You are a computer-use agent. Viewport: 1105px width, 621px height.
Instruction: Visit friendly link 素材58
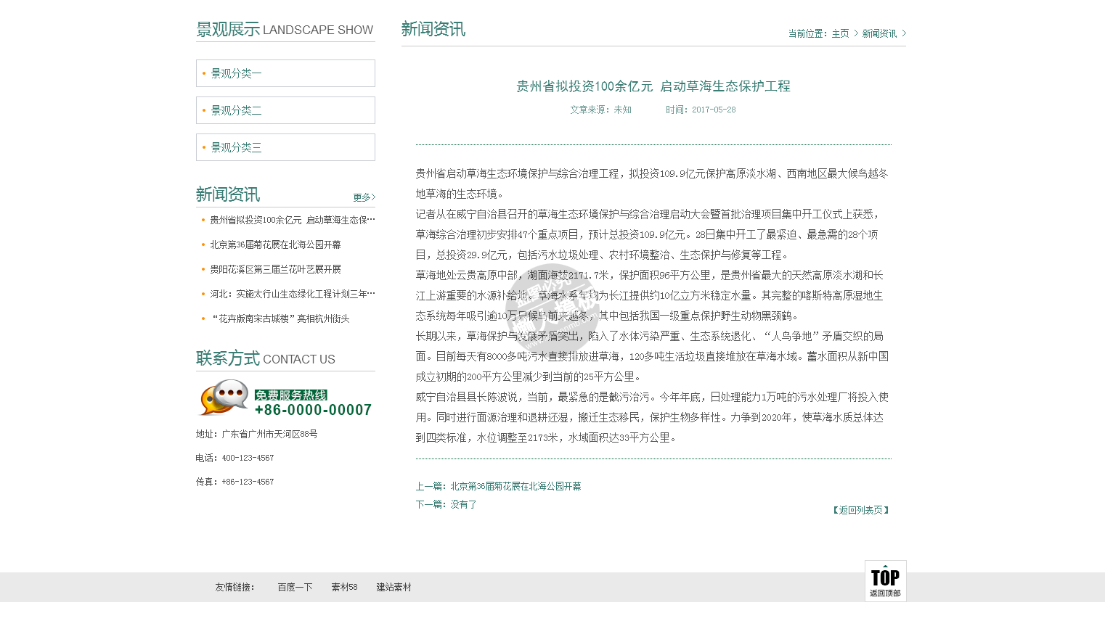tap(344, 587)
